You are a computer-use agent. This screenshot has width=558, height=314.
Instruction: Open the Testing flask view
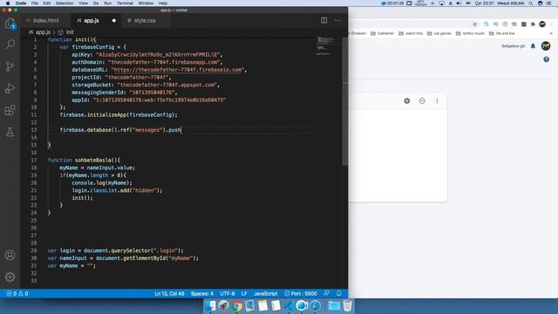tap(10, 132)
